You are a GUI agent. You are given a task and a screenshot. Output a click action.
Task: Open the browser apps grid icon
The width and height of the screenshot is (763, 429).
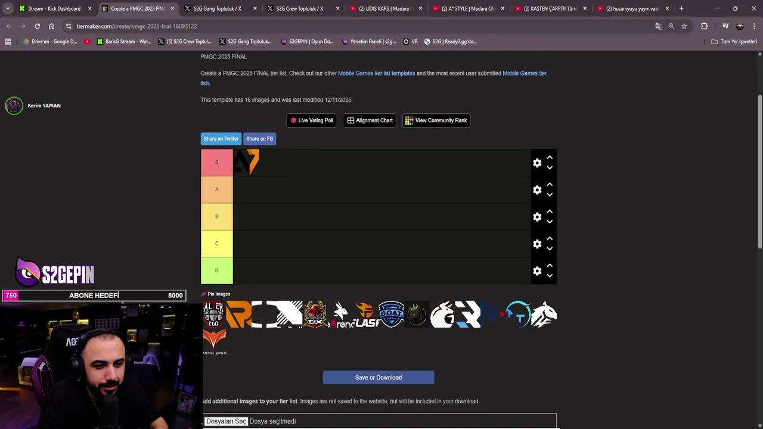tap(8, 42)
